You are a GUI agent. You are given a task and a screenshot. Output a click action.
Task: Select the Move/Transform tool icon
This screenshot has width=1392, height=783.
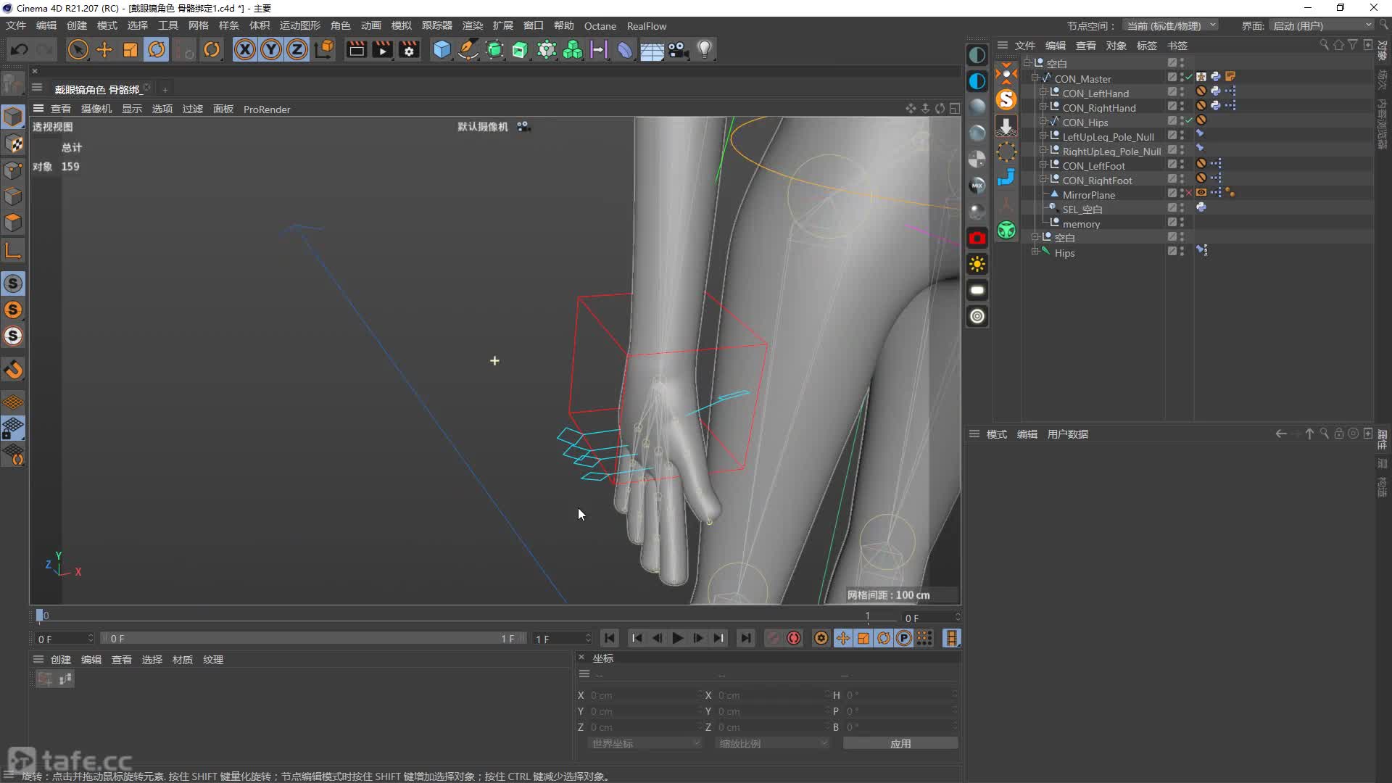pyautogui.click(x=104, y=50)
